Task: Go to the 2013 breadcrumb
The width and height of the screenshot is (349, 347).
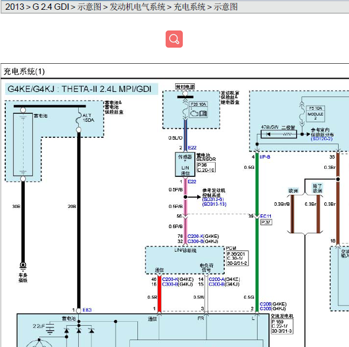Action: [15, 7]
